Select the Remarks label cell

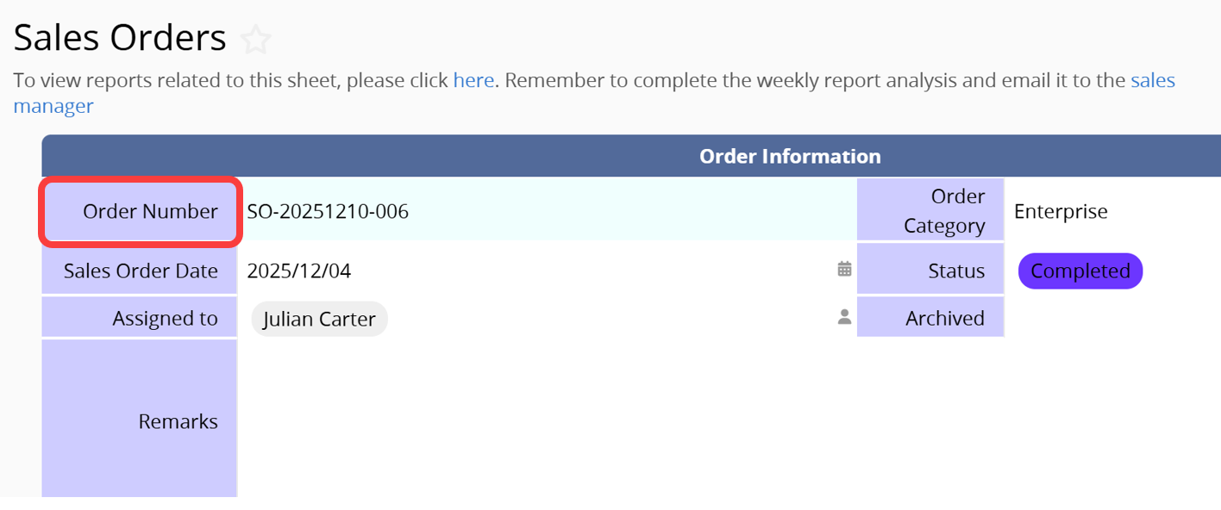click(x=140, y=421)
